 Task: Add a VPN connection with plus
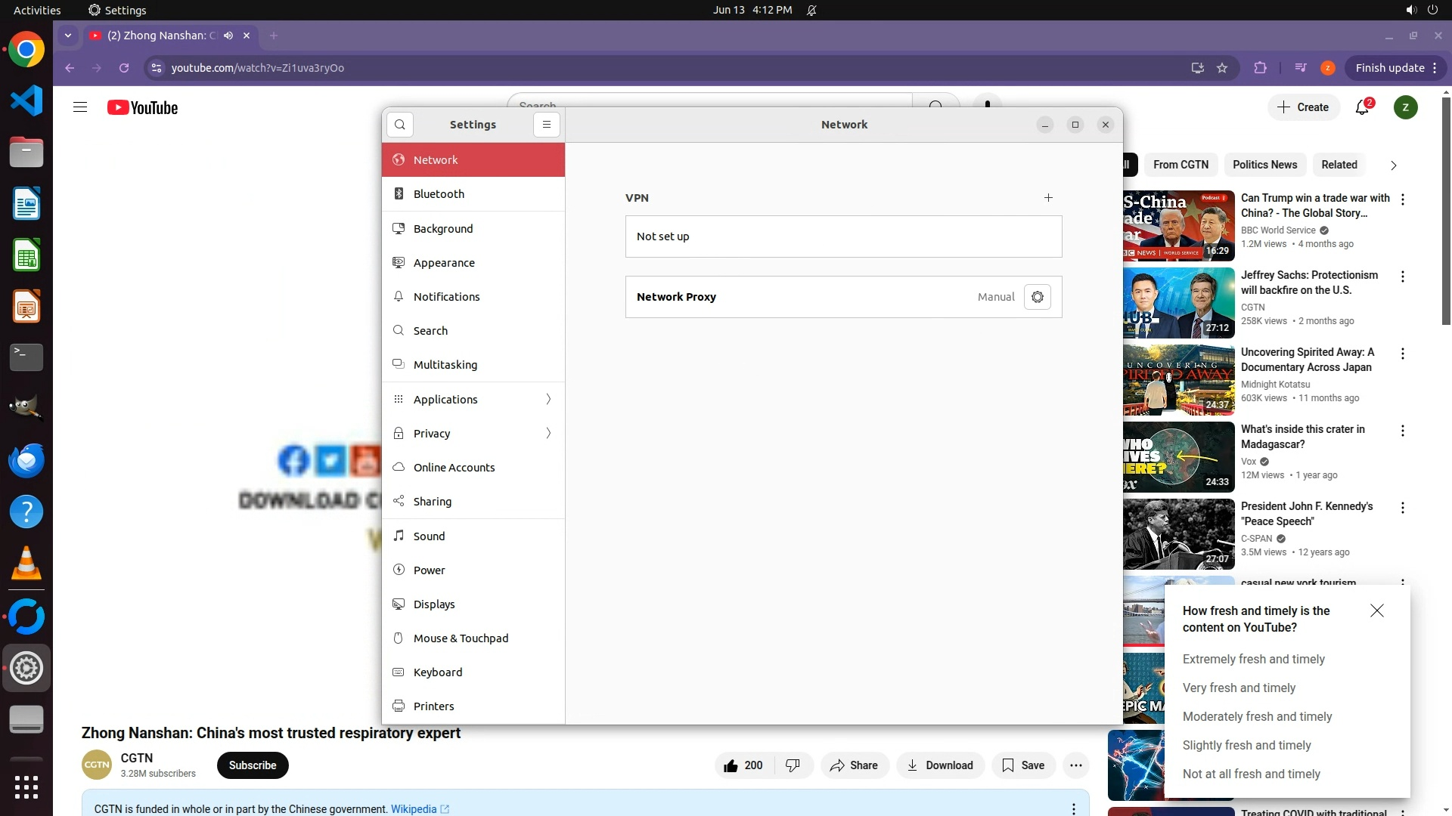(x=1048, y=198)
